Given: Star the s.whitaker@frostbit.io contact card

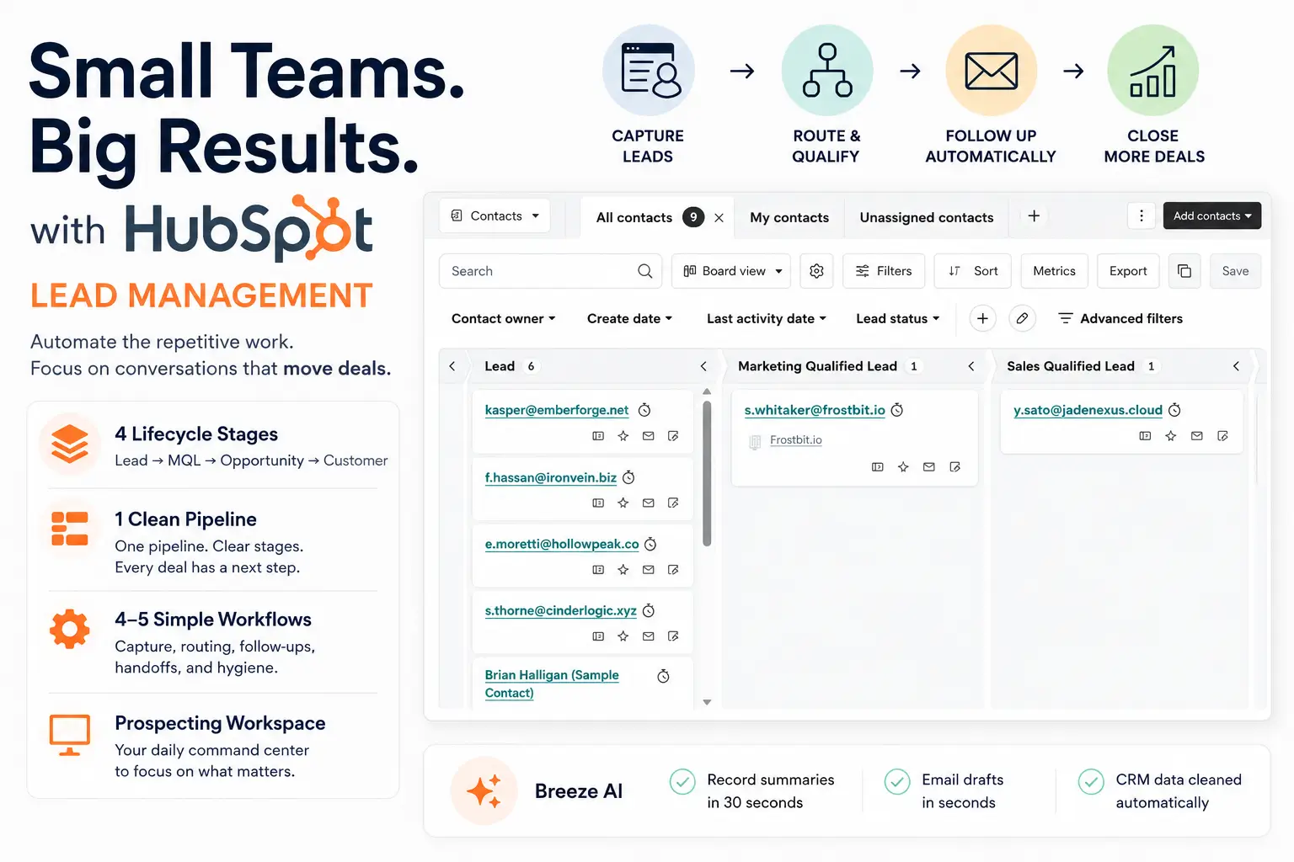Looking at the screenshot, I should pyautogui.click(x=903, y=467).
